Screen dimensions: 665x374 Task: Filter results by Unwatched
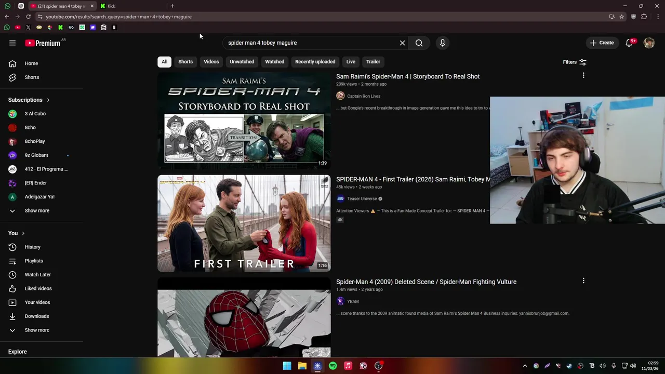coord(242,62)
